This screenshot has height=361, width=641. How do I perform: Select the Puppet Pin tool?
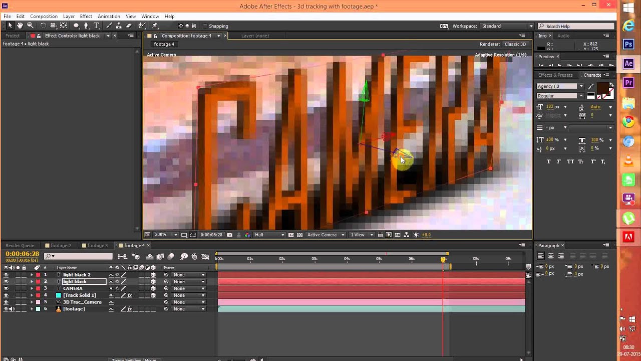[x=155, y=26]
